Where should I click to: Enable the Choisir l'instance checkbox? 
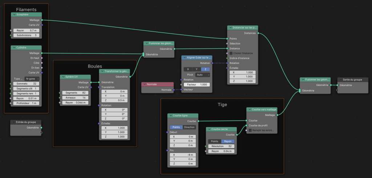point(231,53)
